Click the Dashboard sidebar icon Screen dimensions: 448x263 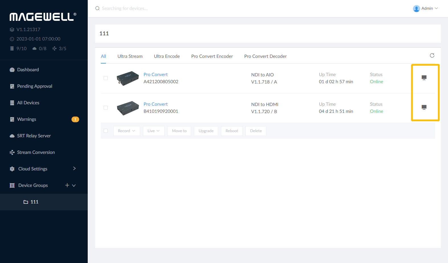tap(12, 70)
